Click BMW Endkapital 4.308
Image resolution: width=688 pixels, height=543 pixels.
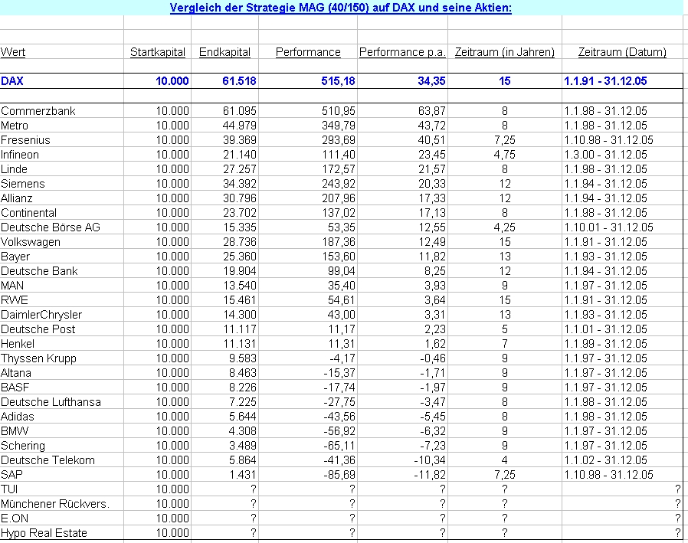[x=243, y=430]
